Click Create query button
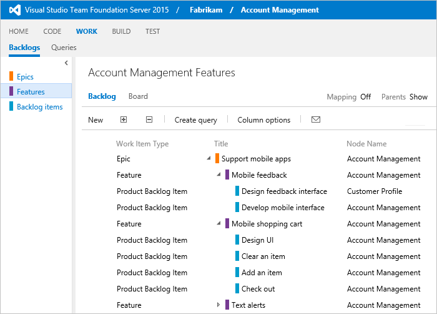 pos(195,120)
